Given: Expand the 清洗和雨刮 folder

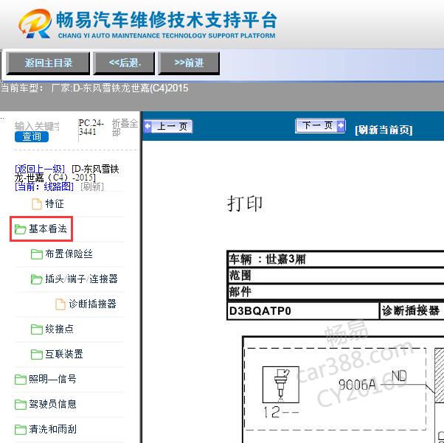Looking at the screenshot, I should point(52,429).
